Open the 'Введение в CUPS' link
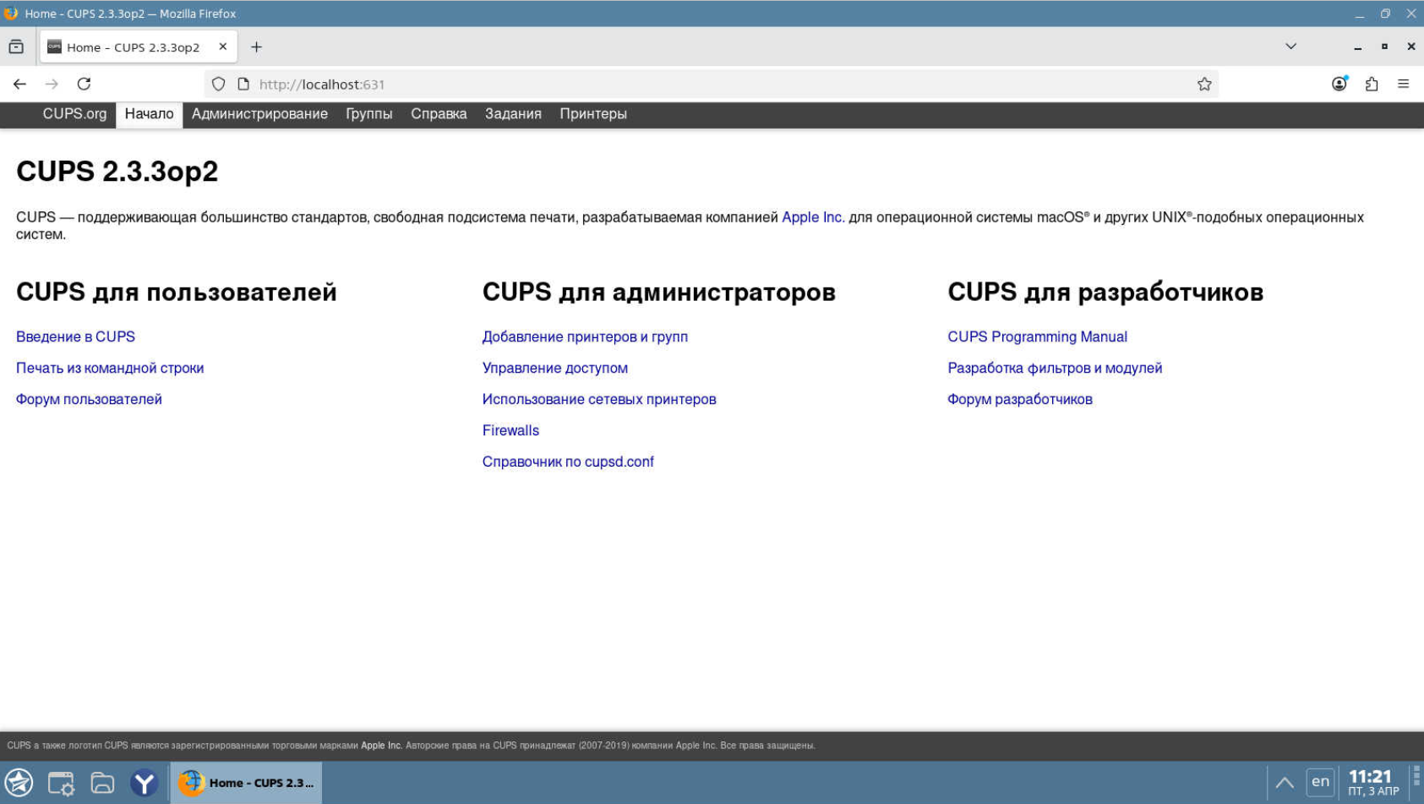The image size is (1424, 804). pos(75,336)
